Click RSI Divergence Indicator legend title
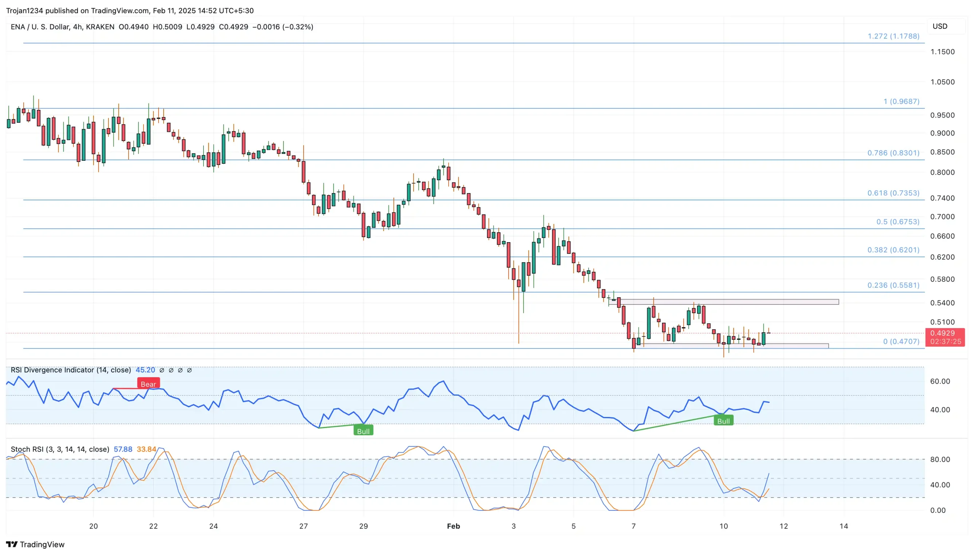The height and width of the screenshot is (555, 974). tap(71, 370)
